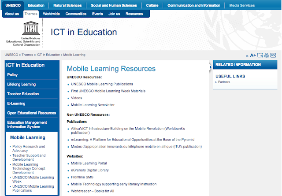The height and width of the screenshot is (196, 282).
Task: Open Social and Human Sciences menu
Action: 114,5
